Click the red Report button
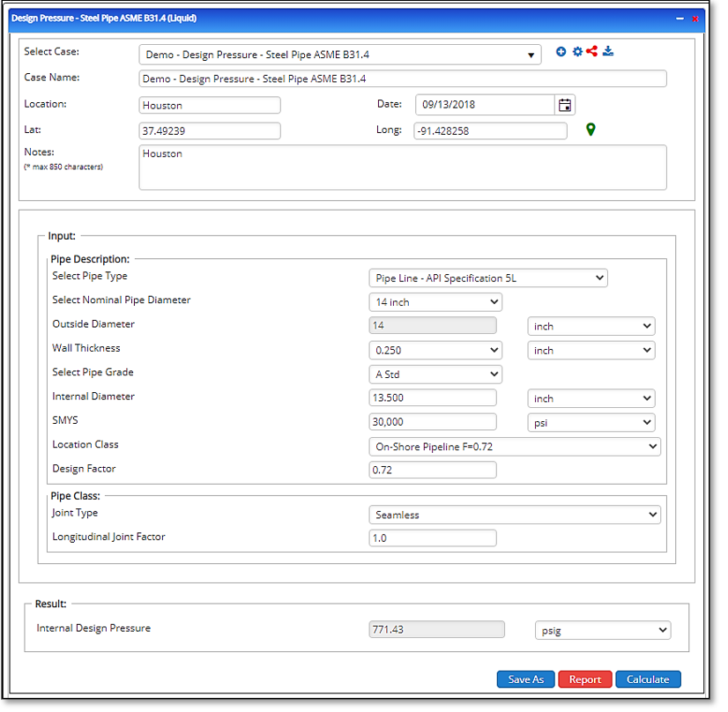Viewport: 728px width, 712px height. pyautogui.click(x=585, y=679)
